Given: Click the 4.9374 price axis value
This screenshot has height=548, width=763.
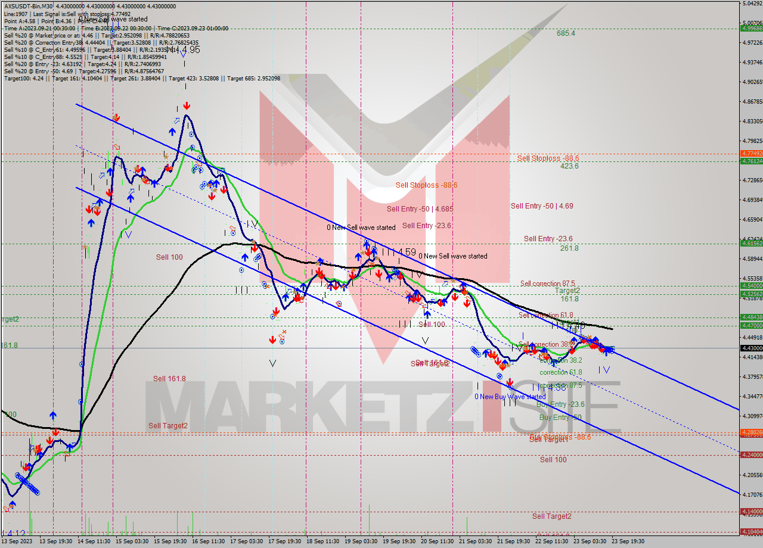Looking at the screenshot, I should click(752, 62).
